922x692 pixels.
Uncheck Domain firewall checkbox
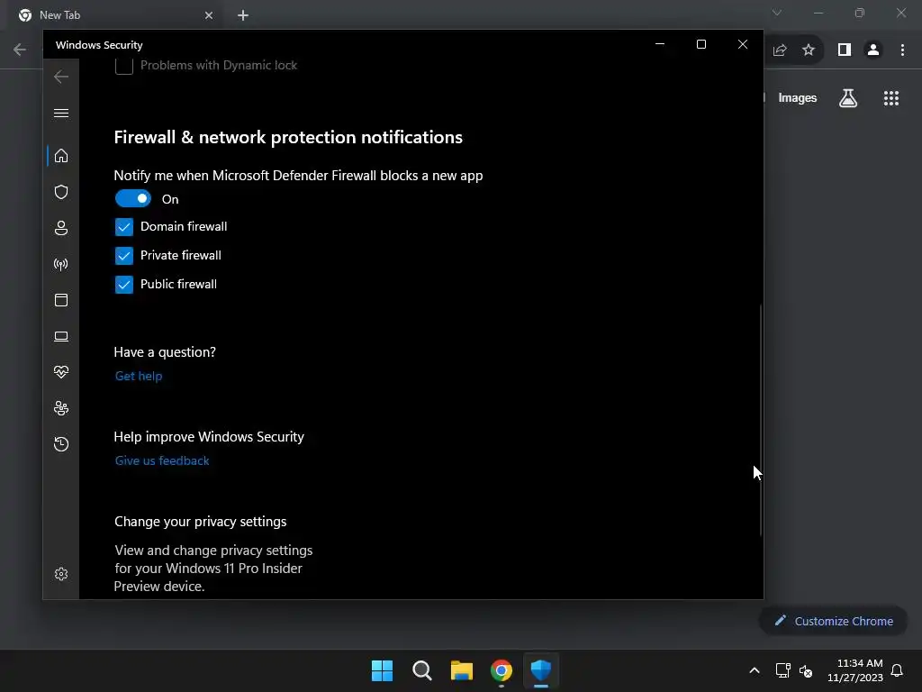pyautogui.click(x=124, y=226)
